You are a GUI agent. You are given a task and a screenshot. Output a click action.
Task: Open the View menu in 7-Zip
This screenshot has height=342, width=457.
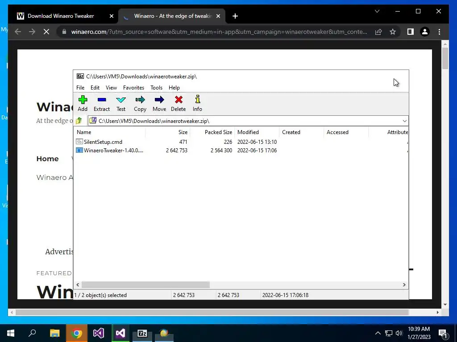point(111,88)
